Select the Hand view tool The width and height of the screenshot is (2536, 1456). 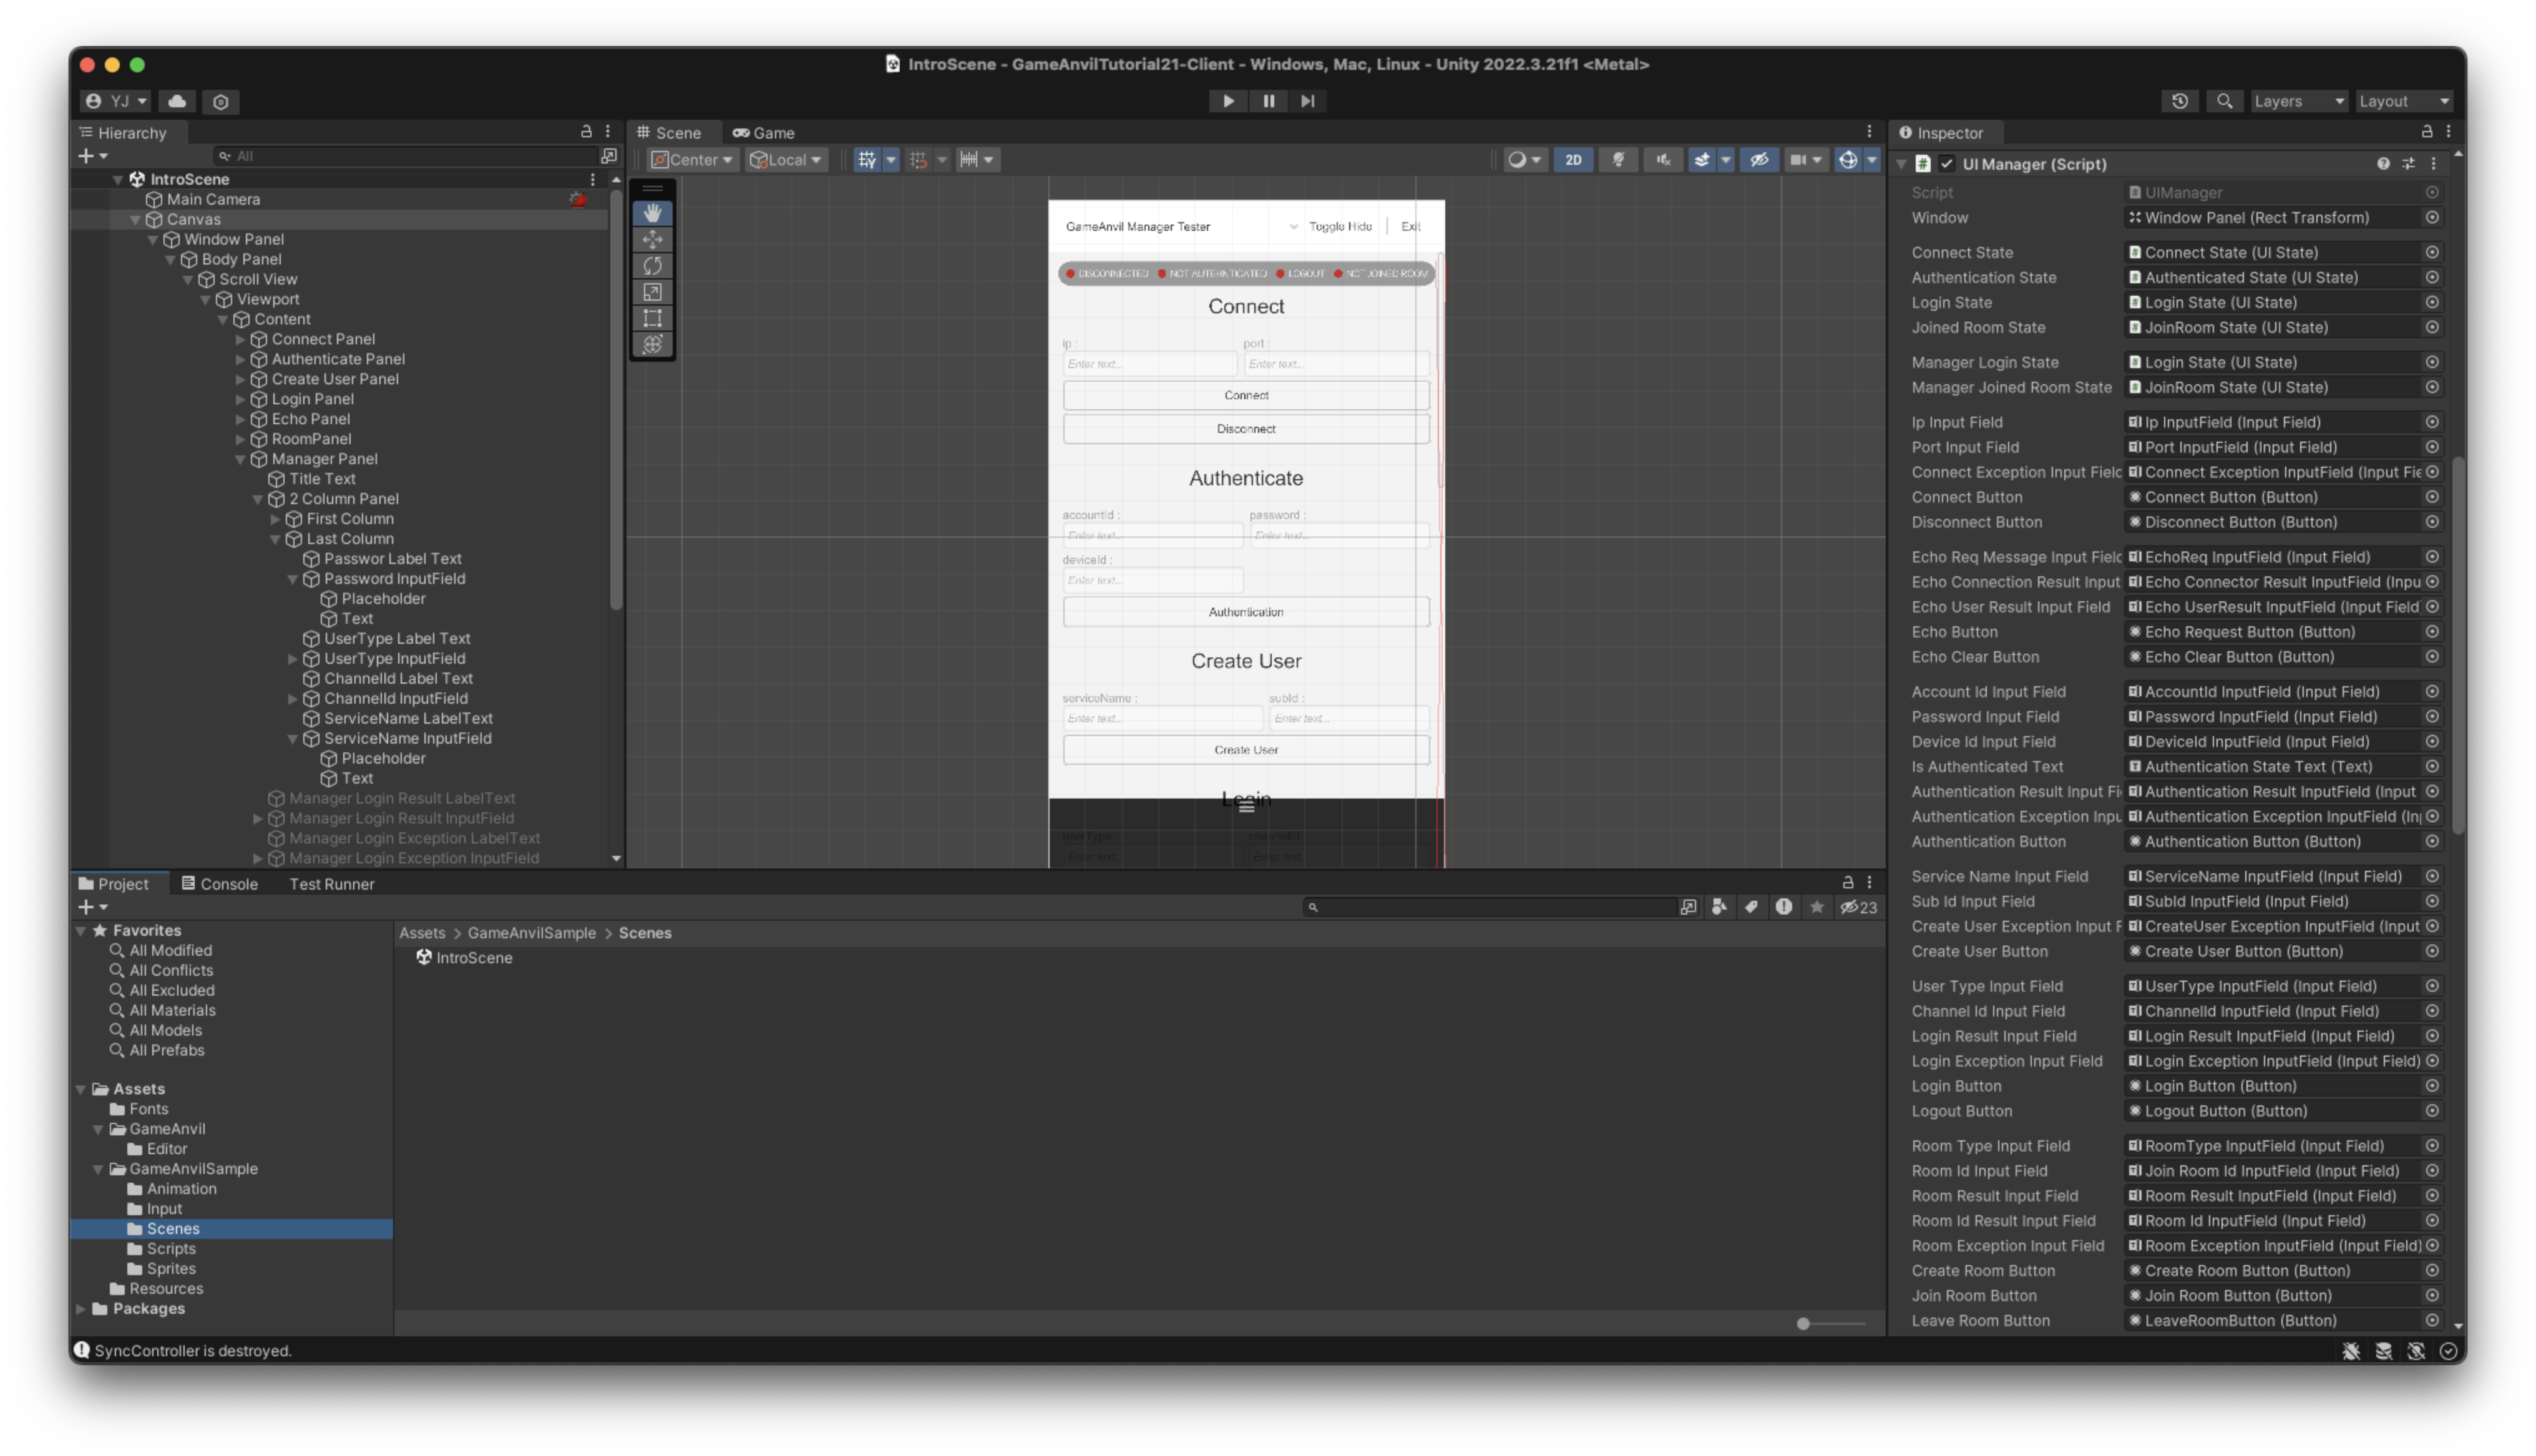(652, 213)
